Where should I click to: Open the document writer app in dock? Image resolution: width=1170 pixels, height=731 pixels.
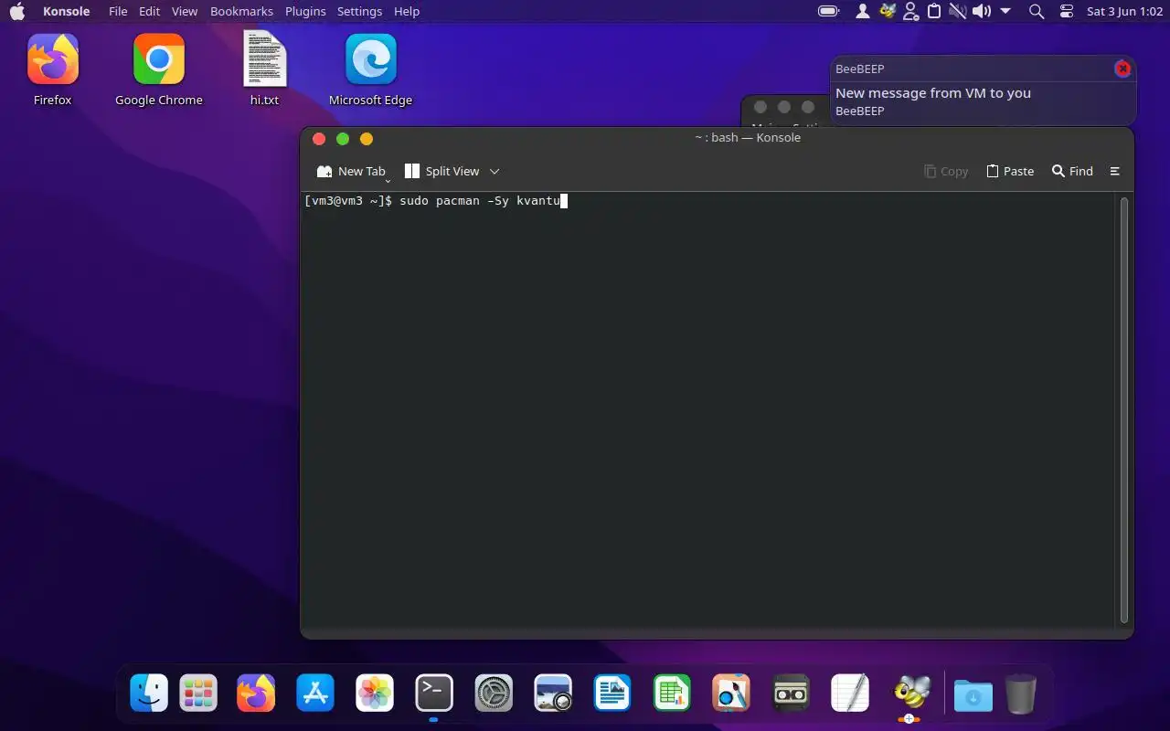pos(612,694)
